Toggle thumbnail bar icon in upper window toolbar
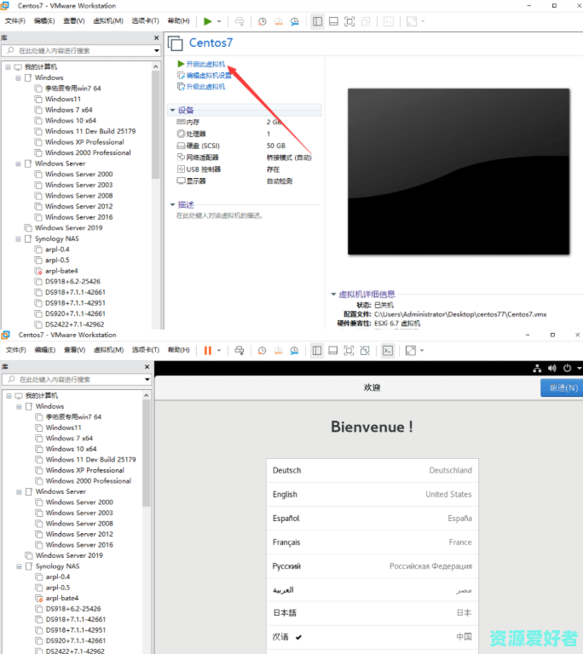Viewport: 583px width, 654px height. pyautogui.click(x=333, y=21)
